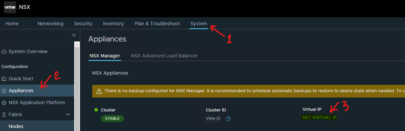Click the Cluster ID label
The image size is (405, 131).
tap(216, 110)
